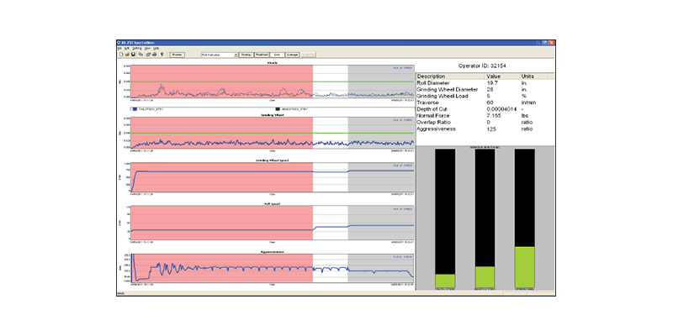Select the Aggressiveness table row
The height and width of the screenshot is (336, 673).
click(x=485, y=129)
